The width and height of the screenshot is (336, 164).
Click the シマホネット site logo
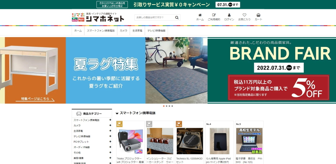98,17
